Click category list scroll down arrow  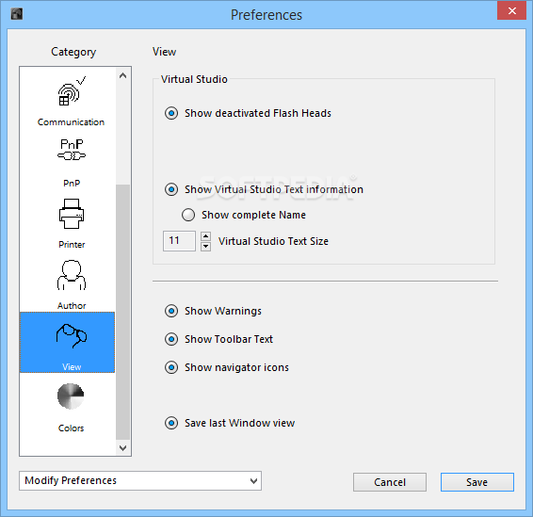pyautogui.click(x=123, y=448)
